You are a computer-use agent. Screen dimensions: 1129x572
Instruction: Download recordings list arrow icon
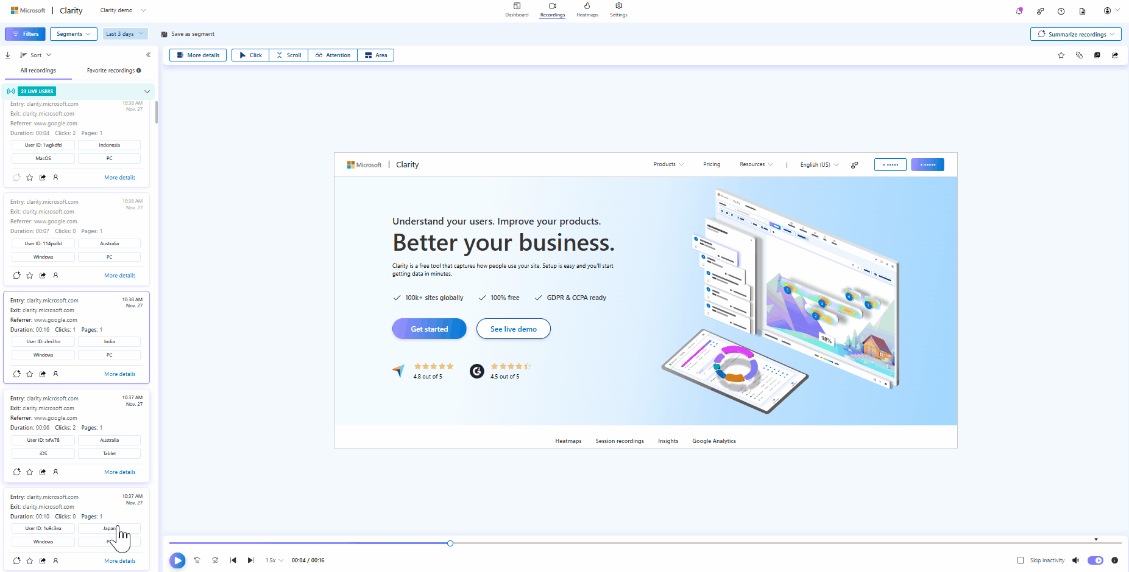click(x=8, y=55)
